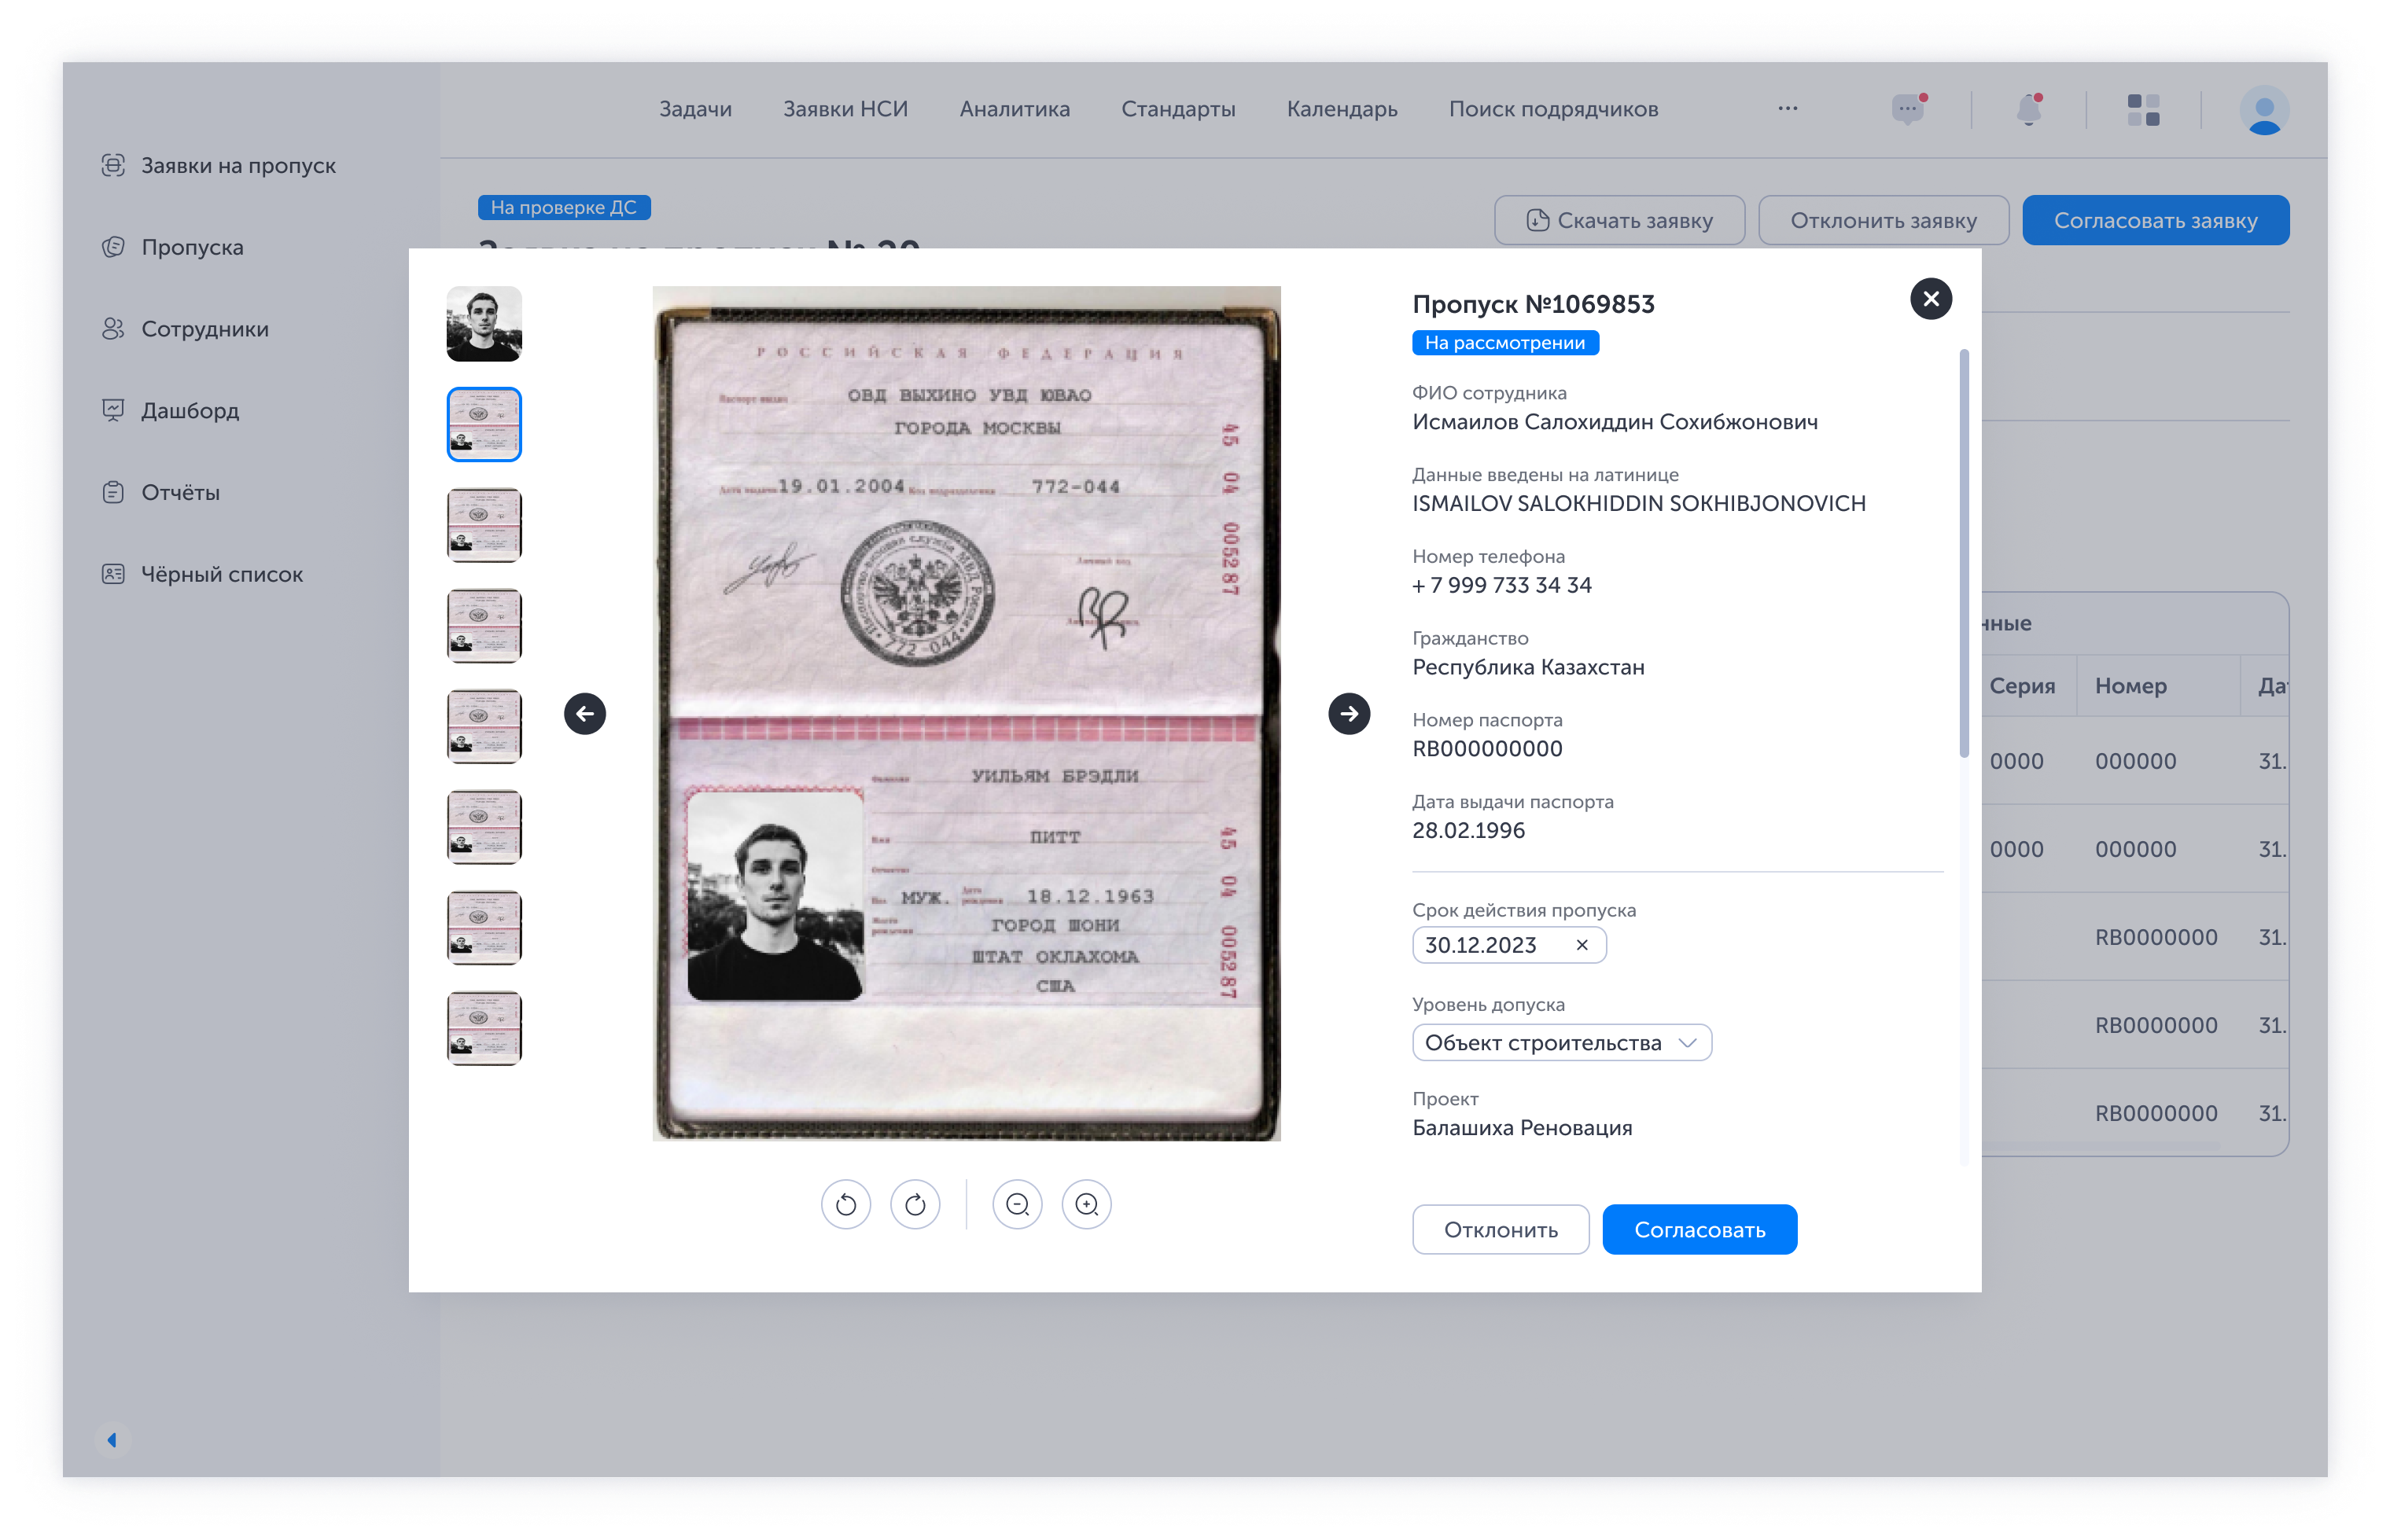This screenshot has width=2390, height=1540.
Task: Open the notifications bell
Action: pos(2029,110)
